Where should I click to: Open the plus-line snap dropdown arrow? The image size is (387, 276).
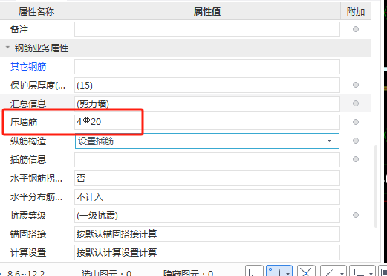coord(371,273)
